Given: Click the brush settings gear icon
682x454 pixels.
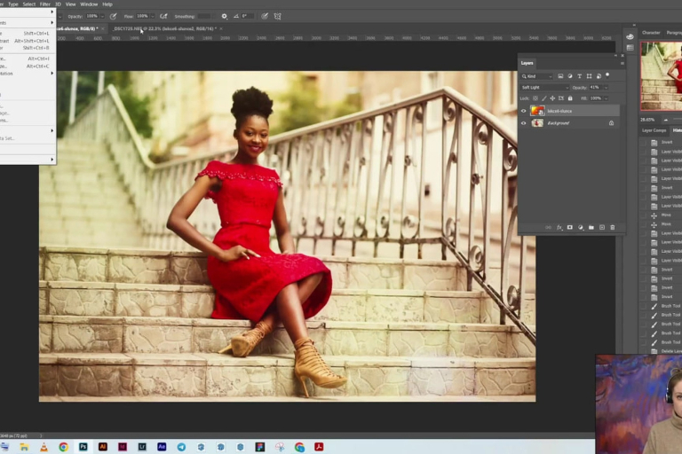Looking at the screenshot, I should [x=224, y=16].
